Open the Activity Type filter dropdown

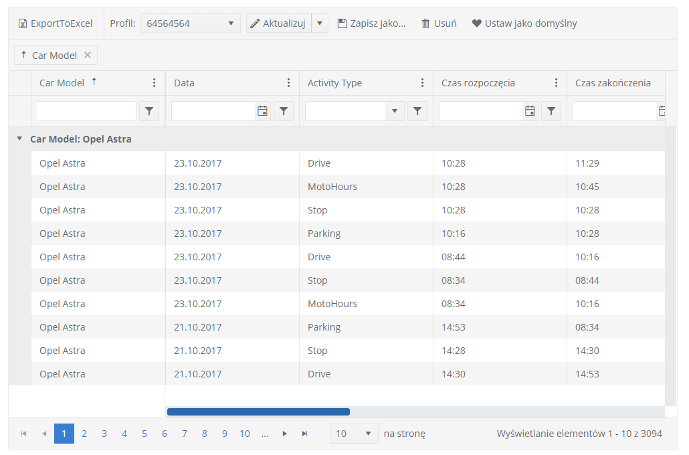coord(394,111)
